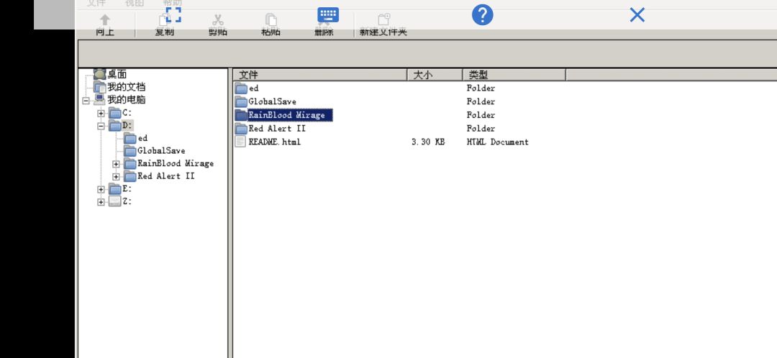Click the Red Alert II folder icon in list
The width and height of the screenshot is (777, 358).
[241, 129]
